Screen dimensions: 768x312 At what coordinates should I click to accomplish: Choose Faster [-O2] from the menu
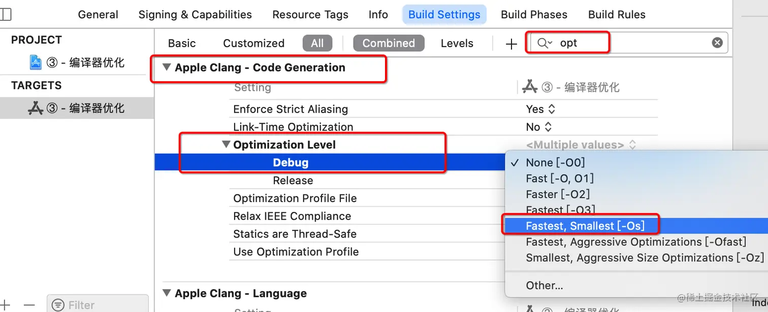557,194
